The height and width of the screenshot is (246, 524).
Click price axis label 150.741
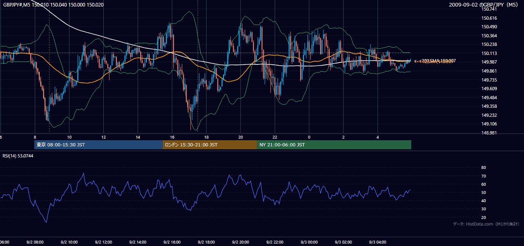pos(490,9)
